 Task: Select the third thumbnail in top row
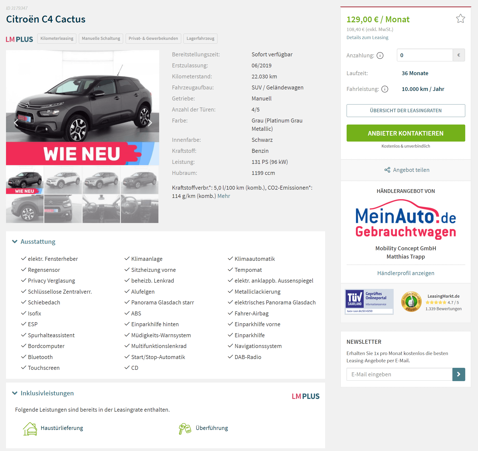point(101,180)
